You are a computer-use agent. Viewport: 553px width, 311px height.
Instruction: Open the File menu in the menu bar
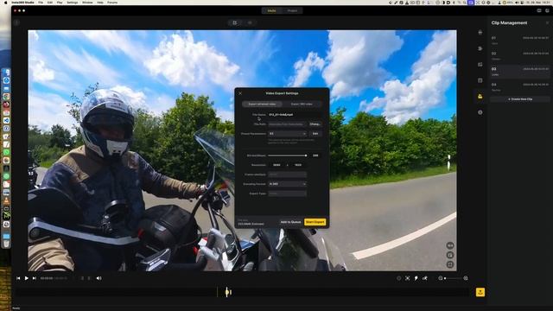[41, 3]
